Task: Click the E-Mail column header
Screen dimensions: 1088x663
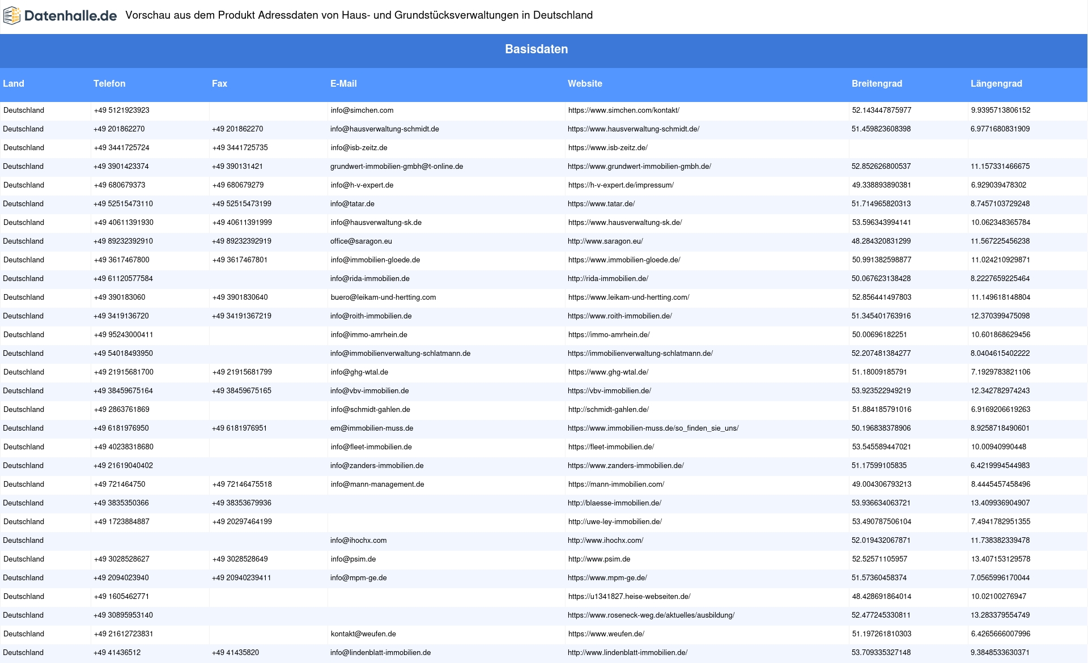Action: click(343, 83)
